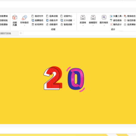Select the 路径对齐 path align tool
136x136 pixels.
click(37, 16)
